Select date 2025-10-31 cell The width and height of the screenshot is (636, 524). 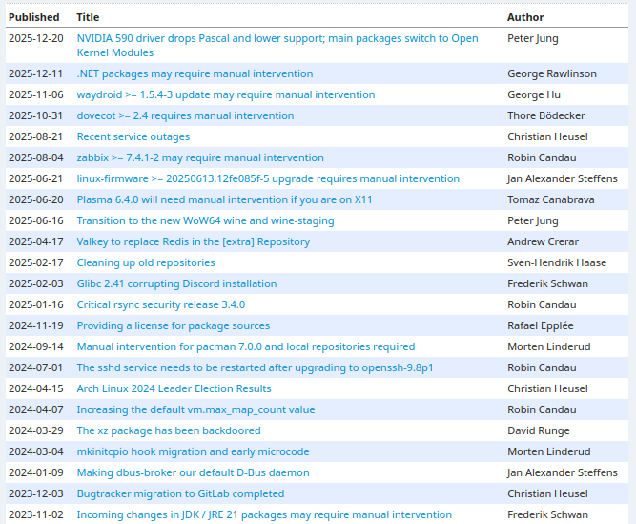click(x=35, y=115)
